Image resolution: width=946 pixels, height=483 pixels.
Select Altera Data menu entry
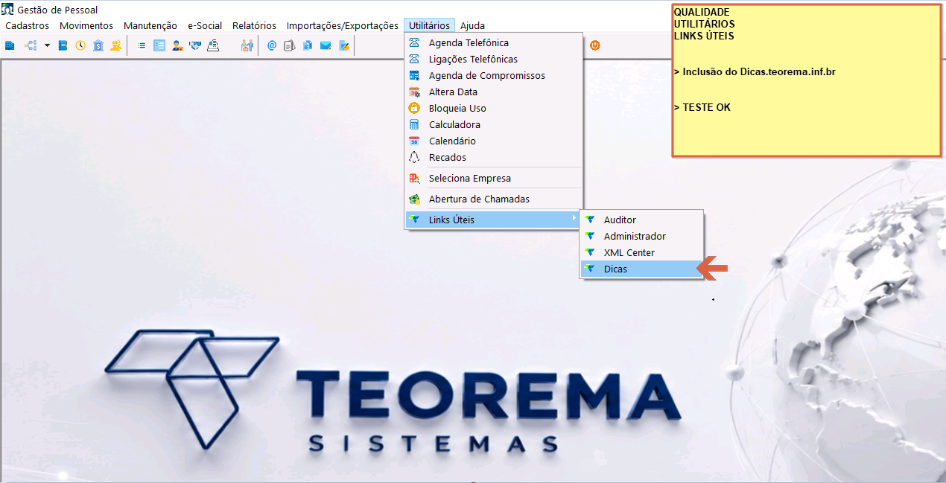coord(493,92)
